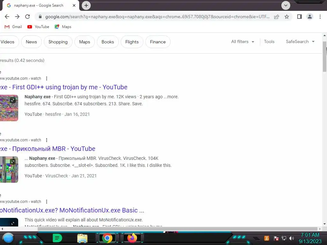Open 'Прикольный MBR - YouTube' result

tap(48, 149)
